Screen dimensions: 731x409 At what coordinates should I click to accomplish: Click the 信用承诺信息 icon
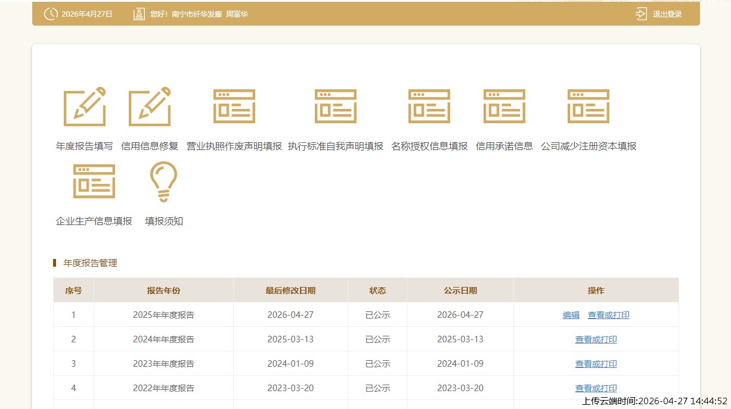(x=504, y=107)
